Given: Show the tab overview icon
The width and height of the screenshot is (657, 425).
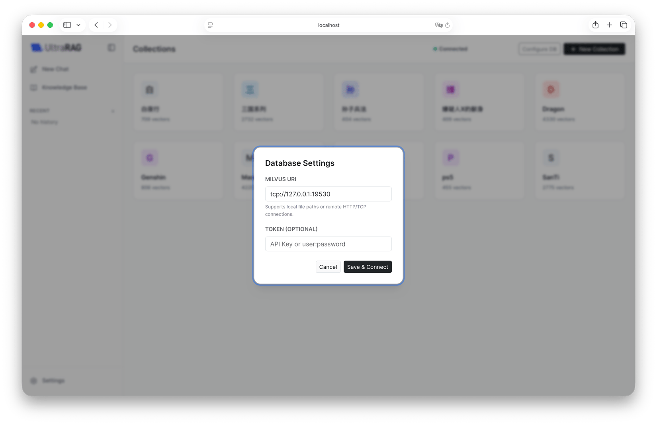Looking at the screenshot, I should 624,25.
